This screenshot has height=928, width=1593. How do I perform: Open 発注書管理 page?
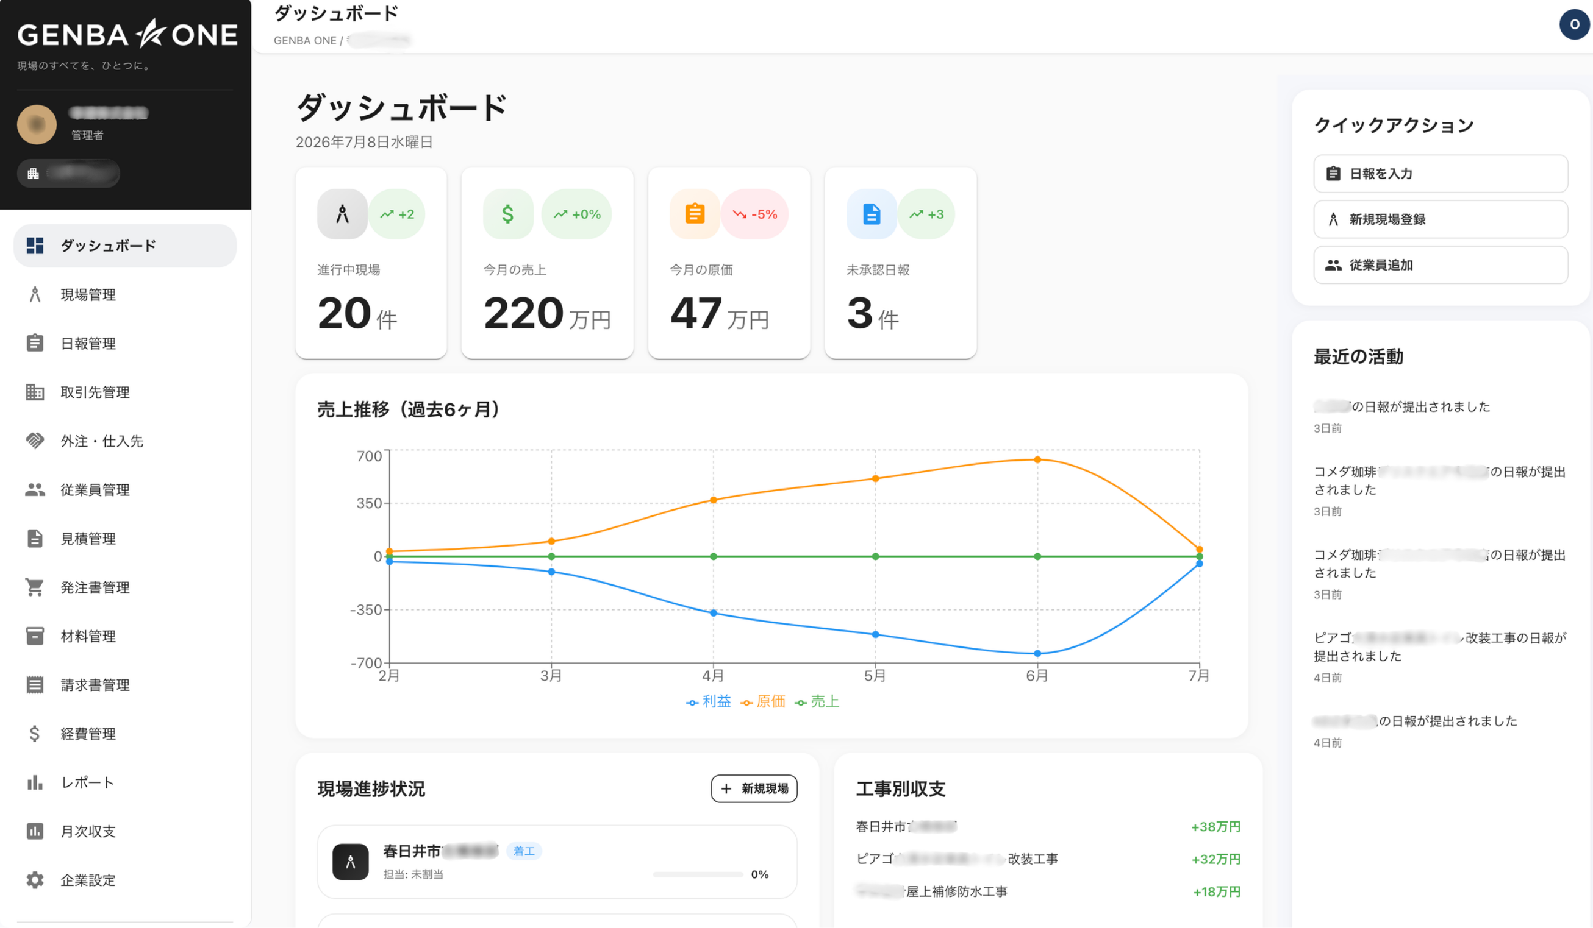[x=124, y=587]
